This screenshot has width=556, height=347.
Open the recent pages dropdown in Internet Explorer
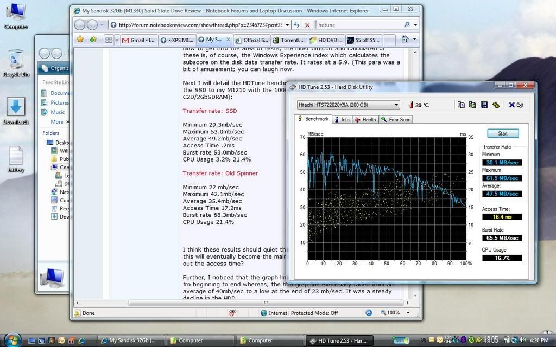pyautogui.click(x=102, y=25)
